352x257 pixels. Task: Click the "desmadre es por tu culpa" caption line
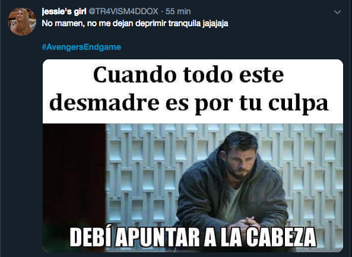coord(189,103)
